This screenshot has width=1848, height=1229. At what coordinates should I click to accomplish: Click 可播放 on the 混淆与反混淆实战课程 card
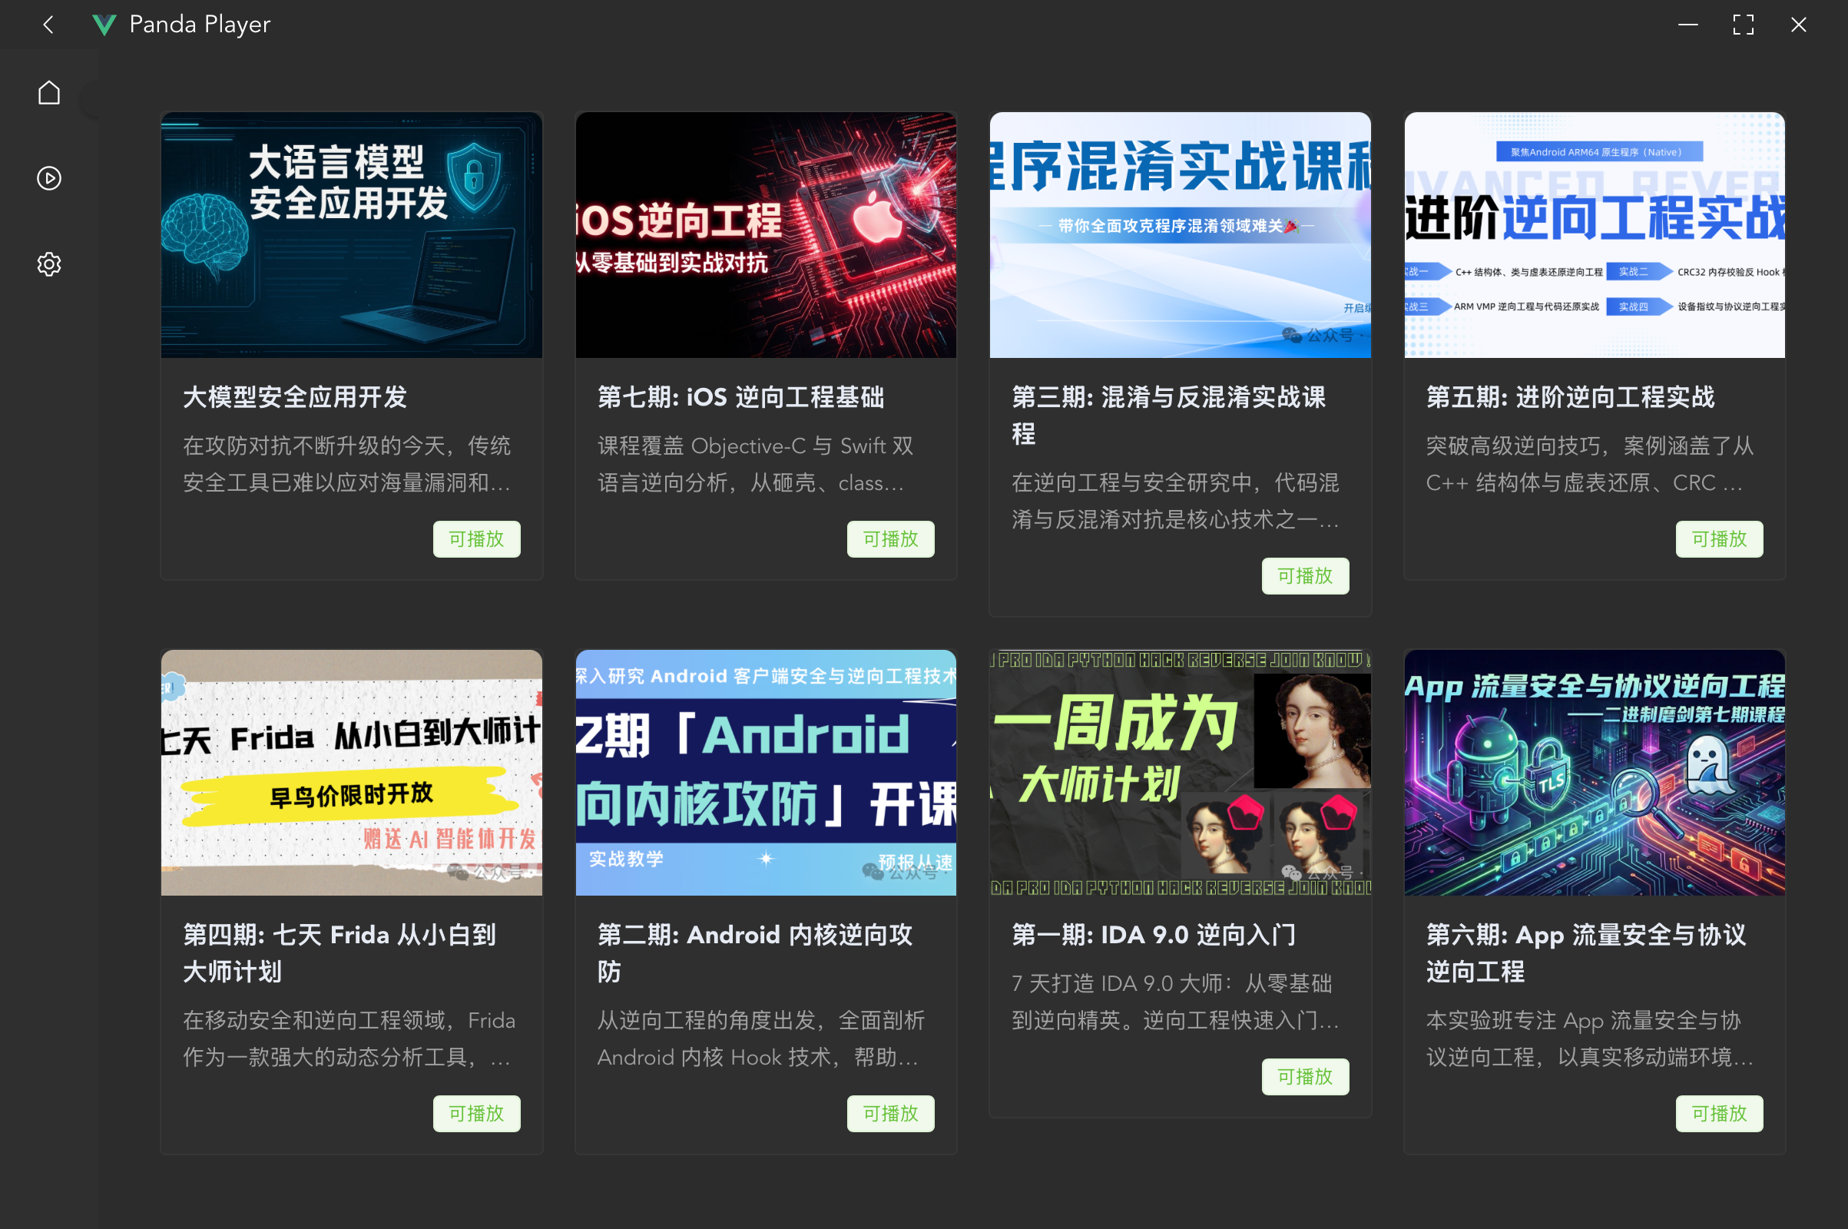click(x=1305, y=575)
